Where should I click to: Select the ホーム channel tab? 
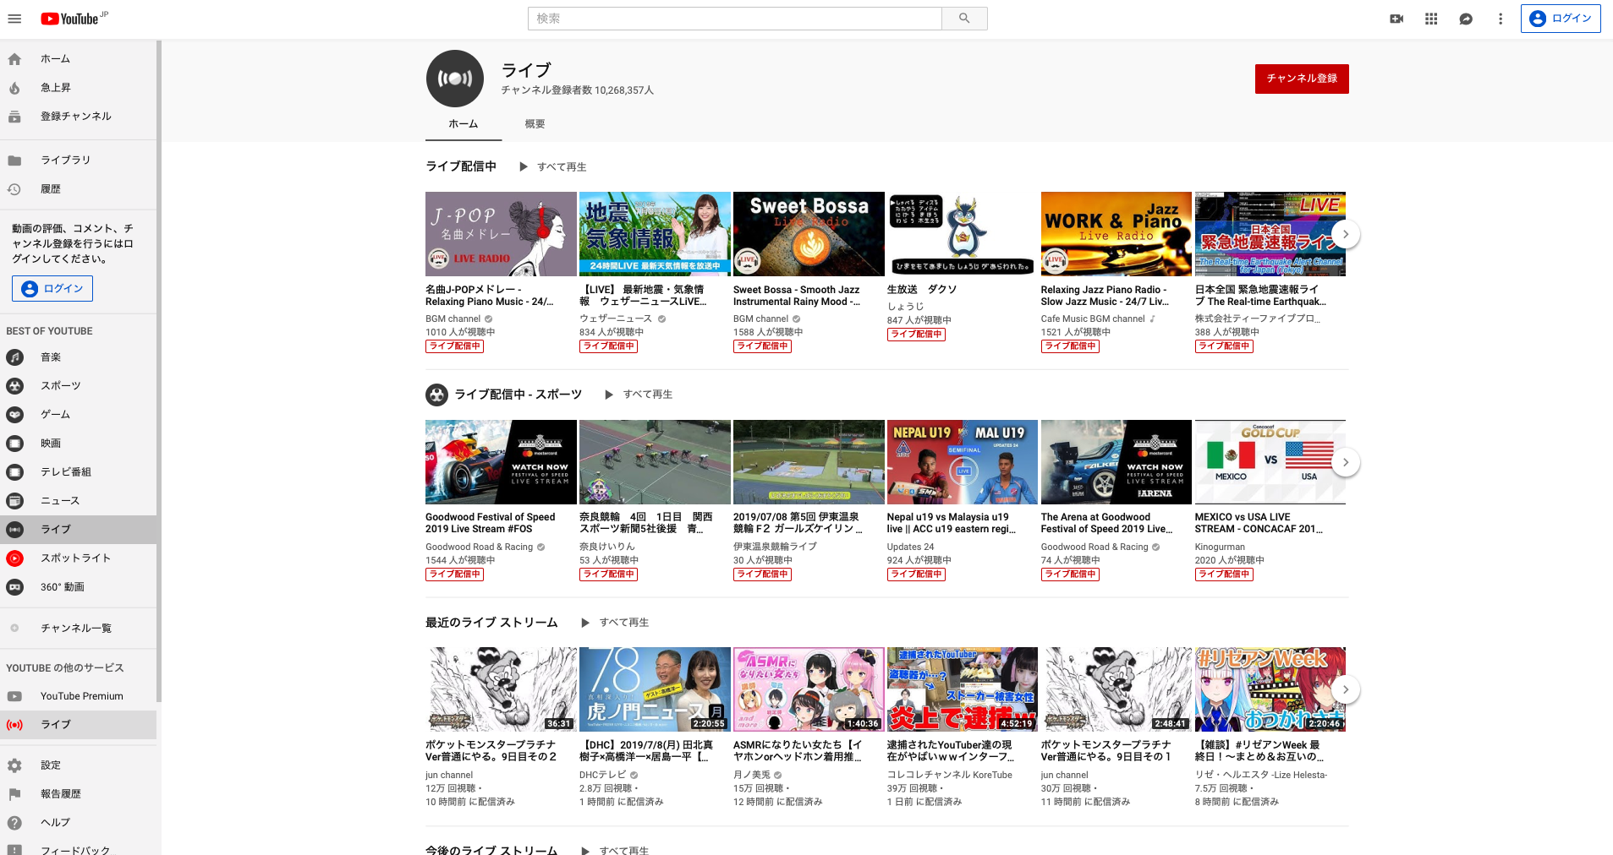pyautogui.click(x=464, y=124)
